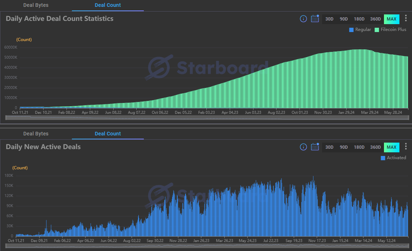Choose 360D range on bottom chart
This screenshot has height=251, width=412.
(x=375, y=147)
